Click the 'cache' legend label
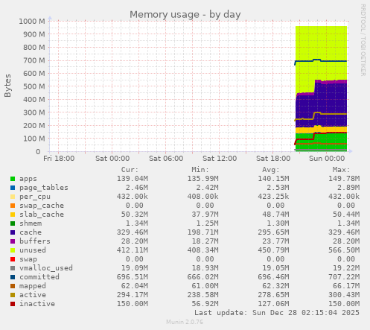The width and height of the screenshot is (370, 330). point(31,232)
